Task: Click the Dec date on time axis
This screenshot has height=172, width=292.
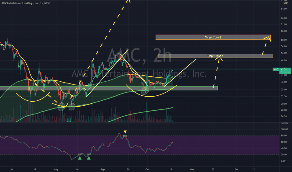Action: click(x=236, y=169)
